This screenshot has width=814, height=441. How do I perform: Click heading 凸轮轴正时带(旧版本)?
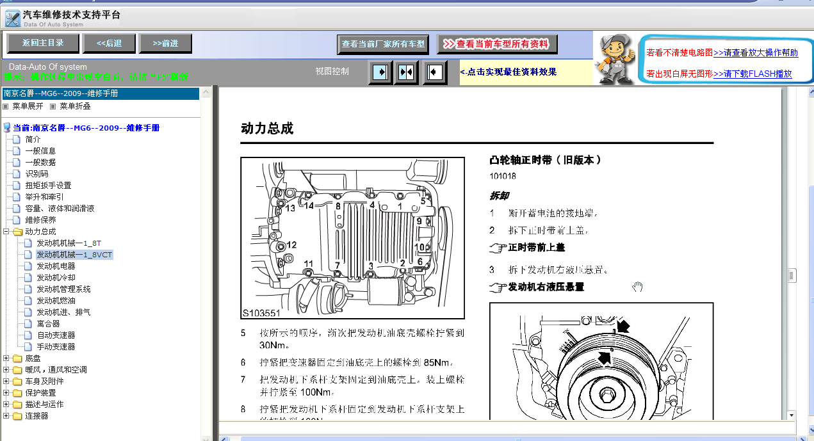click(546, 160)
